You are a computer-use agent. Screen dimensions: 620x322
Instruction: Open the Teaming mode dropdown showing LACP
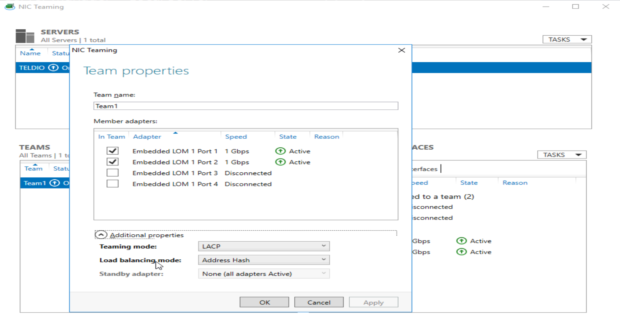point(263,246)
